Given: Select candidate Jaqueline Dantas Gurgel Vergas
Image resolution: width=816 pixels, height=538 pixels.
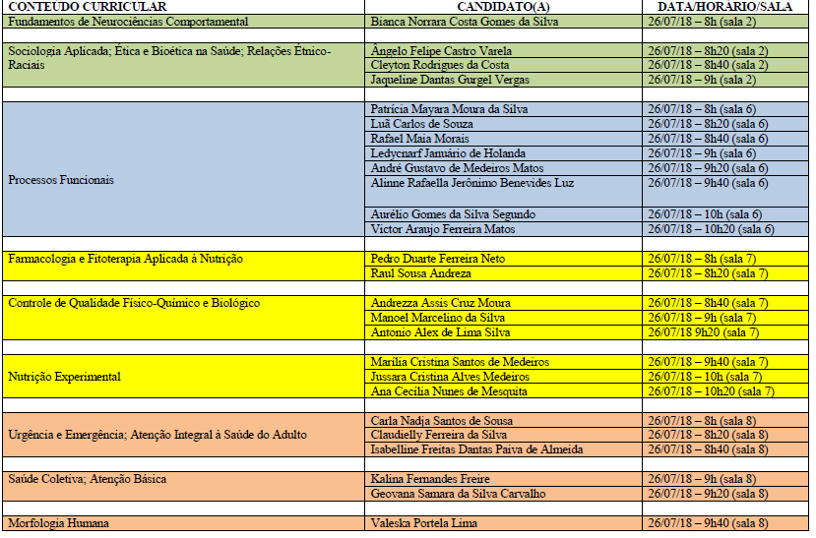Looking at the screenshot, I should (503, 80).
